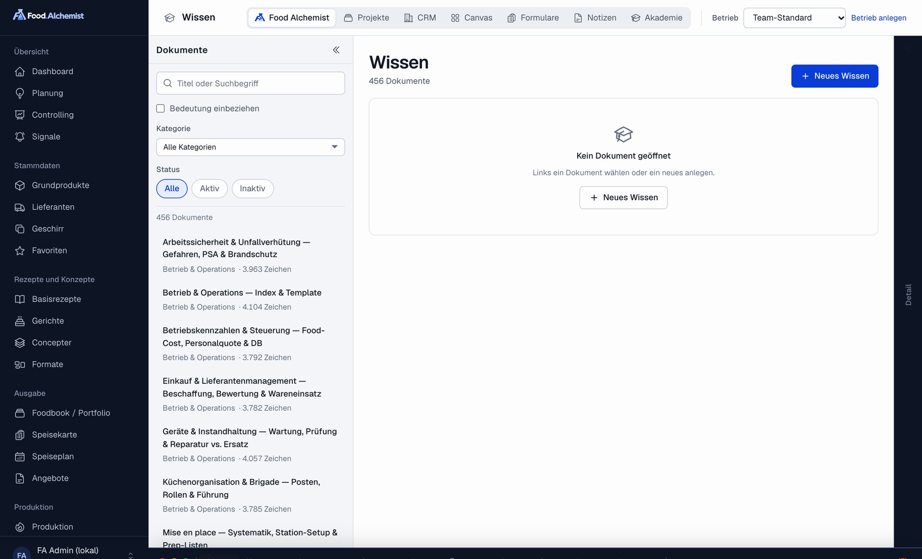Click the Planung lightbulb icon
Screen dimensions: 922x559
tap(20, 93)
